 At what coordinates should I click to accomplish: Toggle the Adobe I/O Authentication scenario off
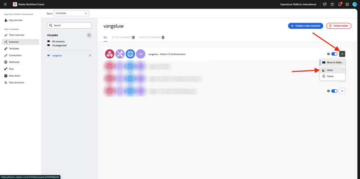[x=334, y=54]
